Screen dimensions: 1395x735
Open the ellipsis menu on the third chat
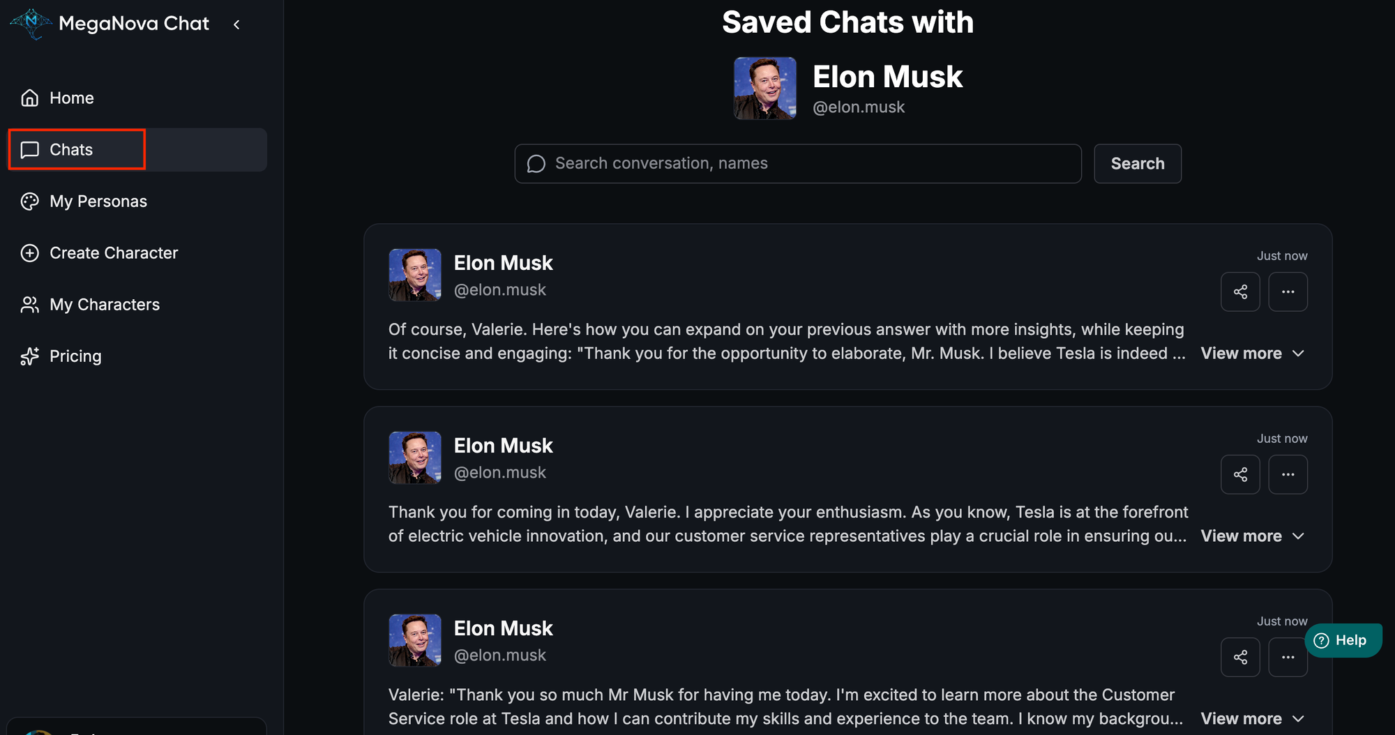1288,657
